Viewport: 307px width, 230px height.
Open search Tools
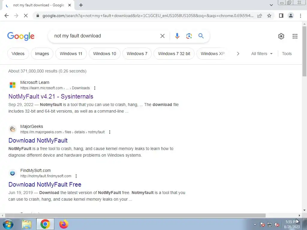287,54
